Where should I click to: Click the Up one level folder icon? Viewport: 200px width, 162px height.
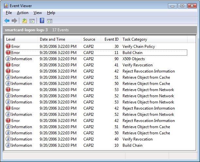[x=25, y=21]
